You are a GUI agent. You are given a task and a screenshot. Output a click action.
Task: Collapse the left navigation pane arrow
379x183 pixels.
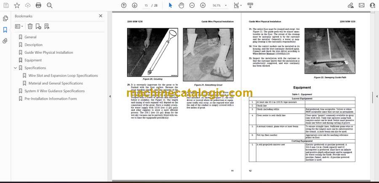click(x=110, y=96)
